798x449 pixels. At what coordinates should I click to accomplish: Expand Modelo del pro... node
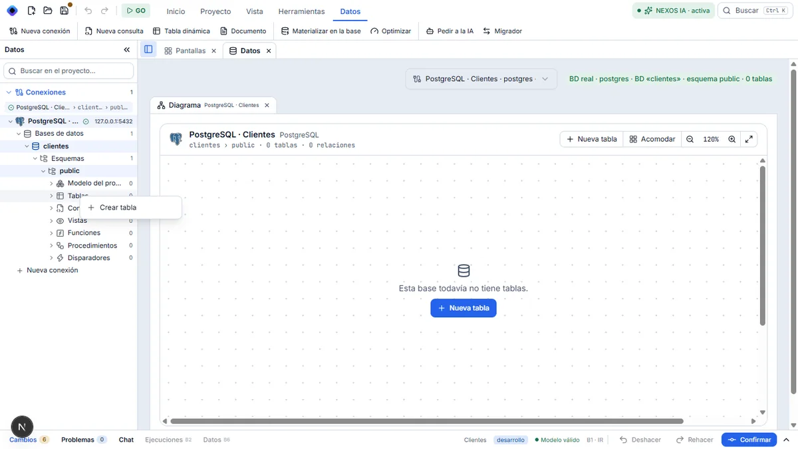[51, 183]
